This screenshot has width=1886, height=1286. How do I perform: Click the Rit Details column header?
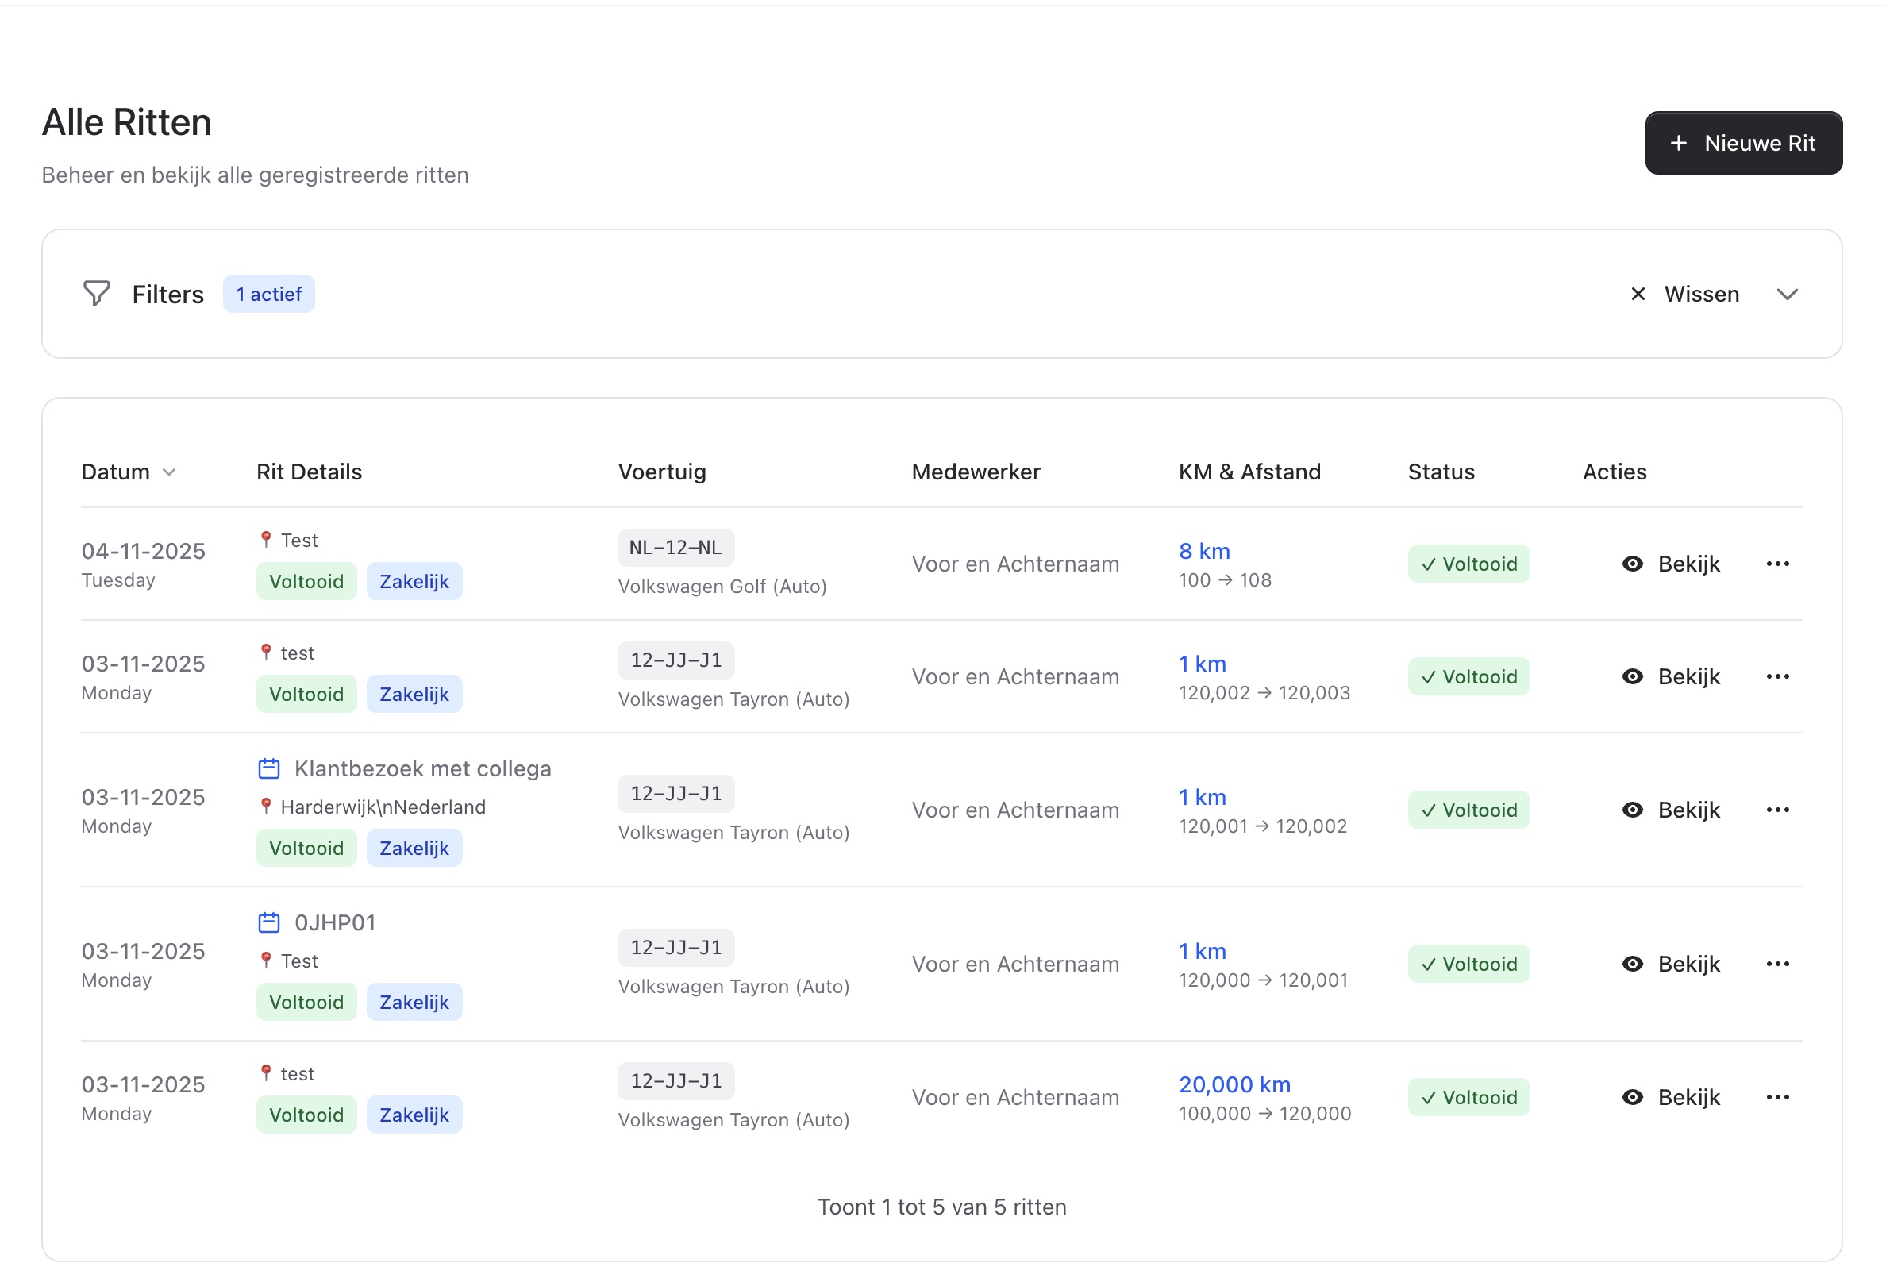(310, 472)
